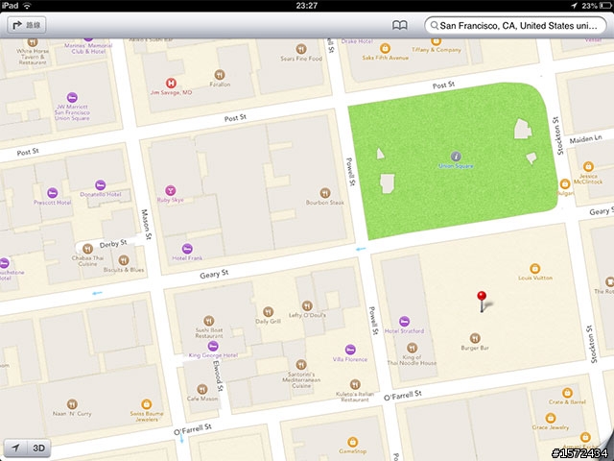Select the Elwood St street label
614x461 pixels.
coord(218,376)
